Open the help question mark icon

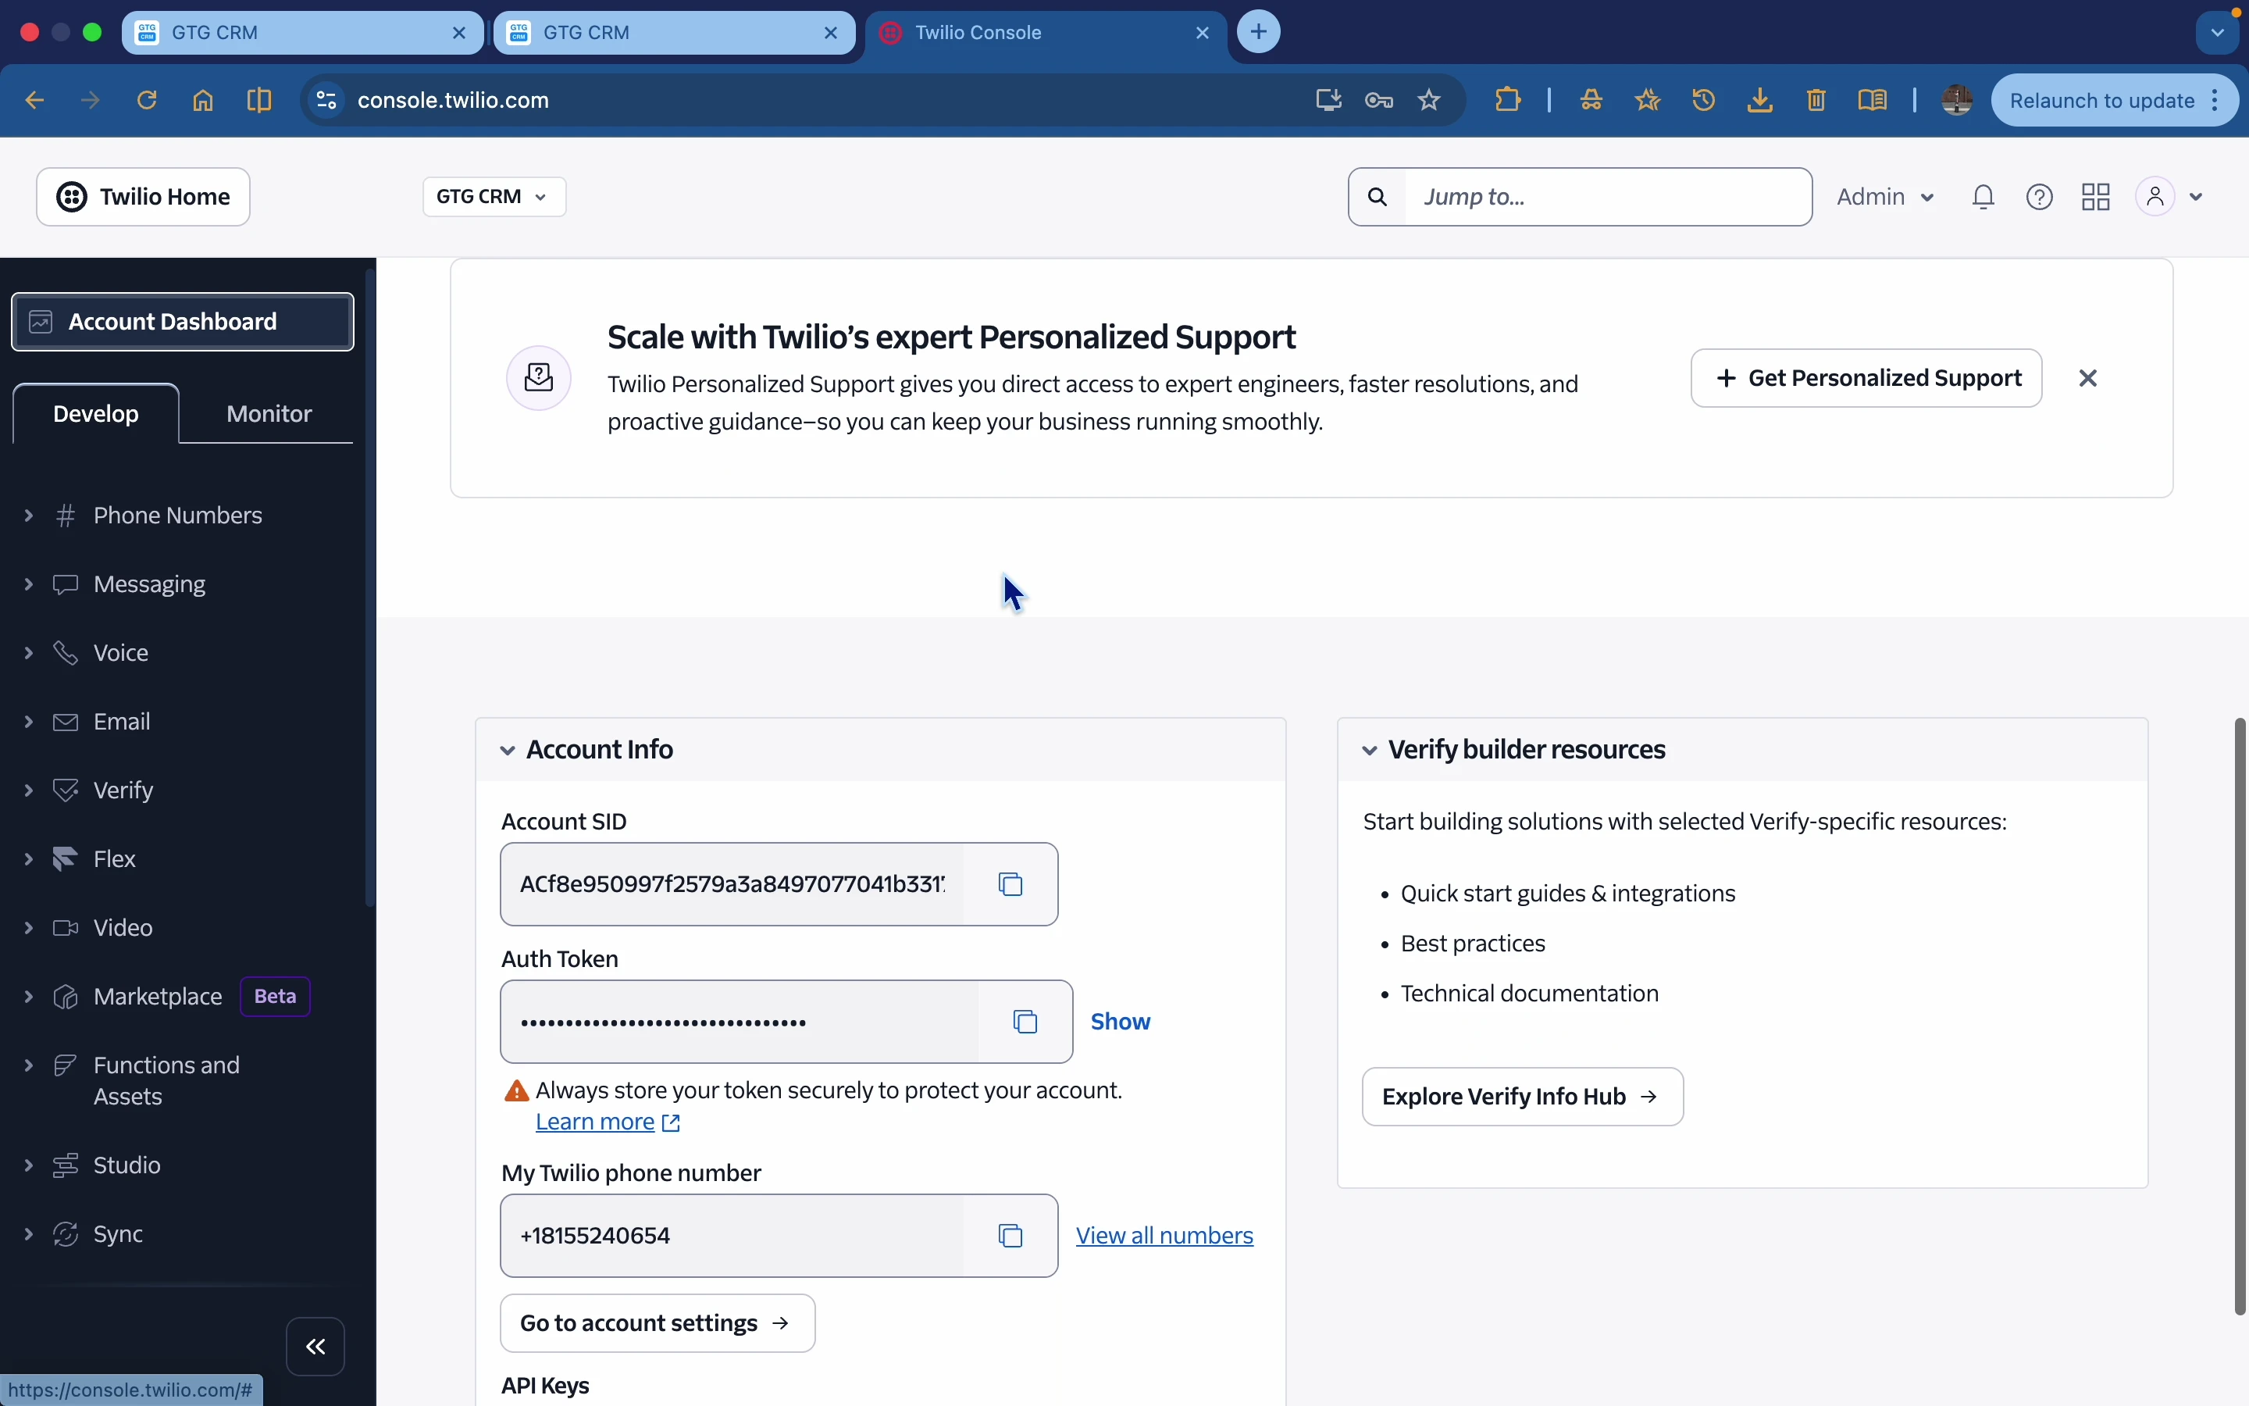pyautogui.click(x=2040, y=197)
